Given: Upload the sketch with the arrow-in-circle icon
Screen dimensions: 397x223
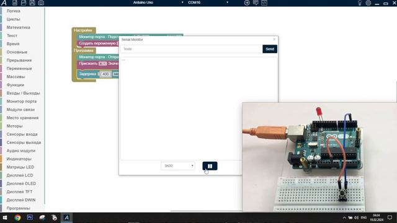Looking at the screenshot, I should tap(247, 2).
